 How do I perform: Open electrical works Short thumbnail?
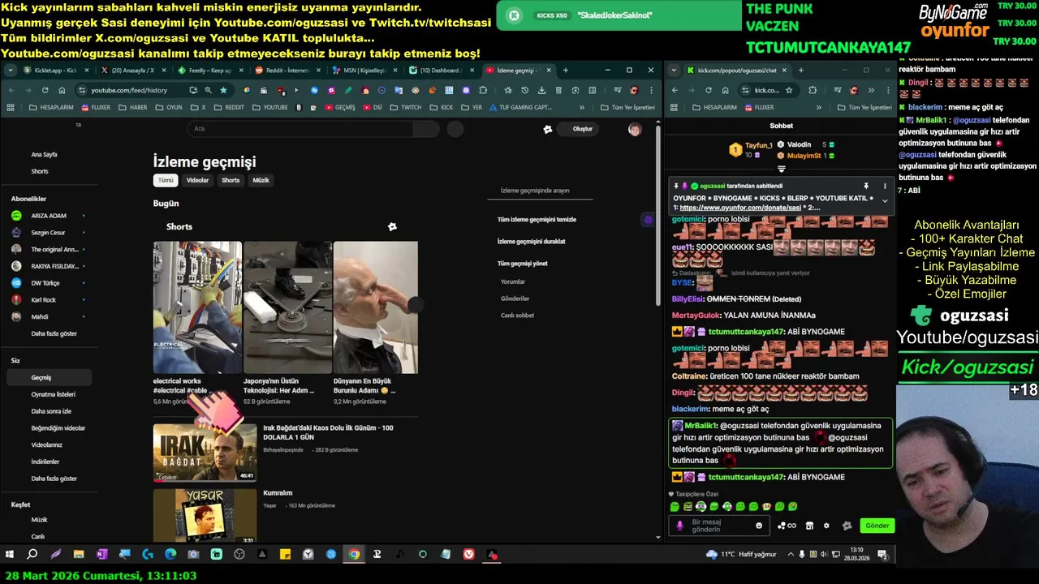(x=197, y=307)
